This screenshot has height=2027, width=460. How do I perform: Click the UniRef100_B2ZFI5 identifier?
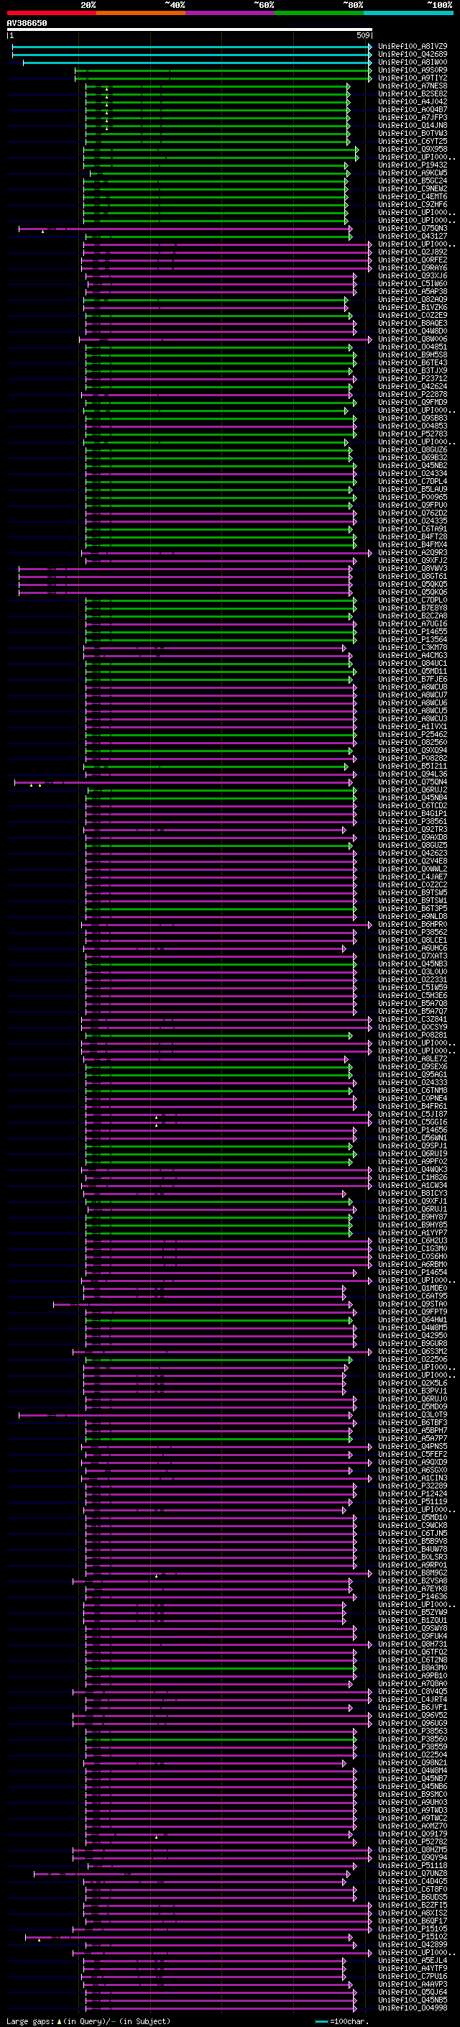click(x=413, y=1905)
